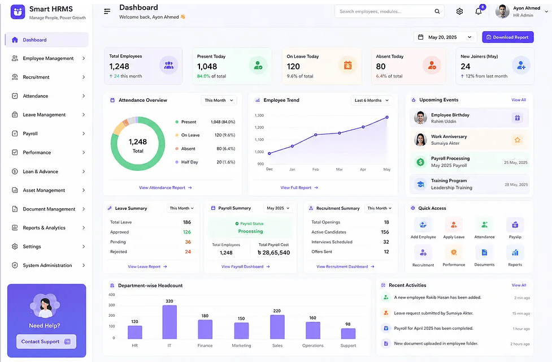The image size is (552, 362).
Task: Open Employee Trend Last 6 Months dropdown
Action: [371, 100]
